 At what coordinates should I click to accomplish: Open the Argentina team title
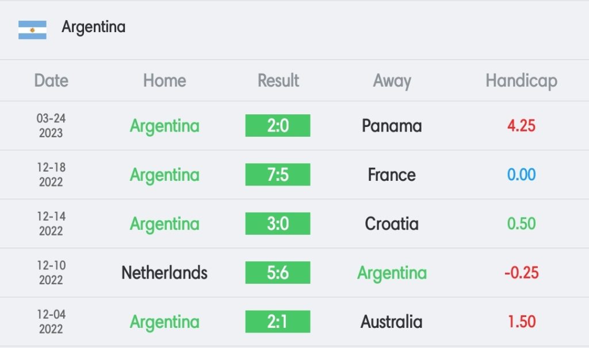coord(94,28)
